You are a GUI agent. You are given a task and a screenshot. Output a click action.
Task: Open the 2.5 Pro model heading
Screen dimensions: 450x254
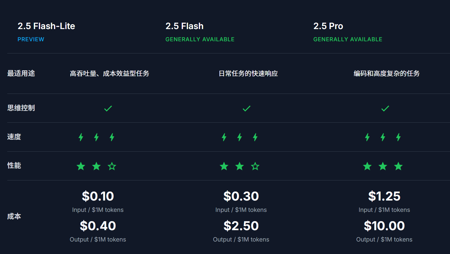(x=328, y=26)
